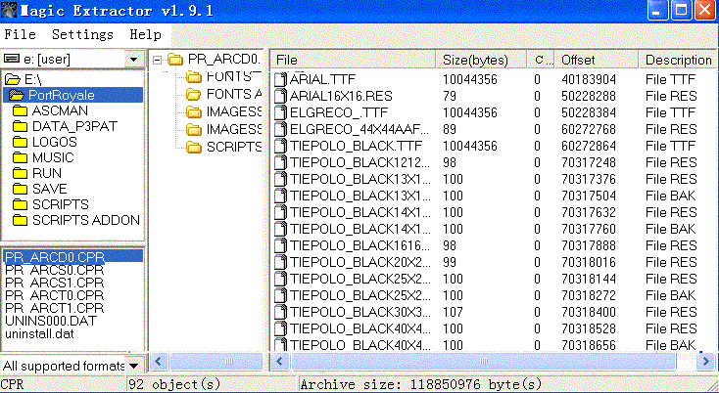Click the LOGOS folder icon
The width and height of the screenshot is (719, 393).
21,142
